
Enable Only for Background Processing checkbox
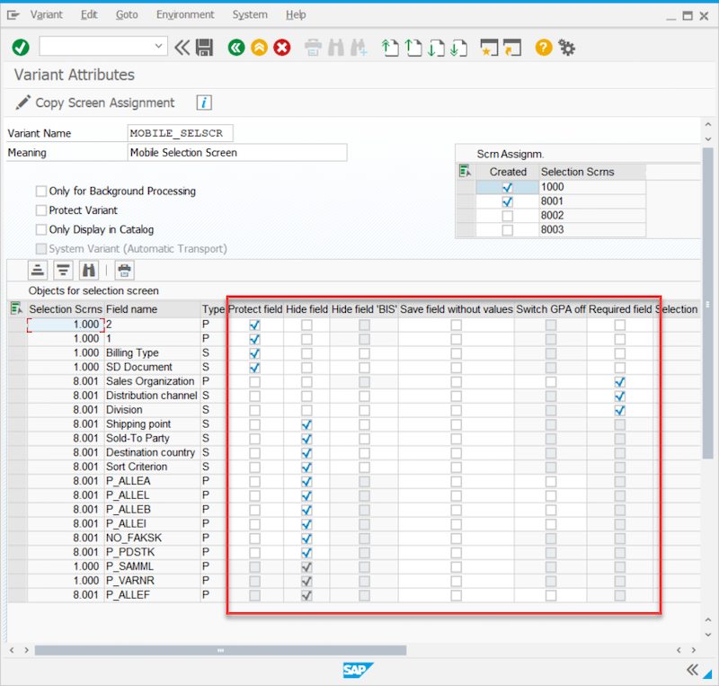41,191
